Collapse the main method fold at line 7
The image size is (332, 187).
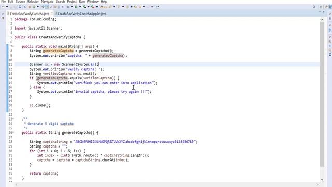(x=13, y=46)
